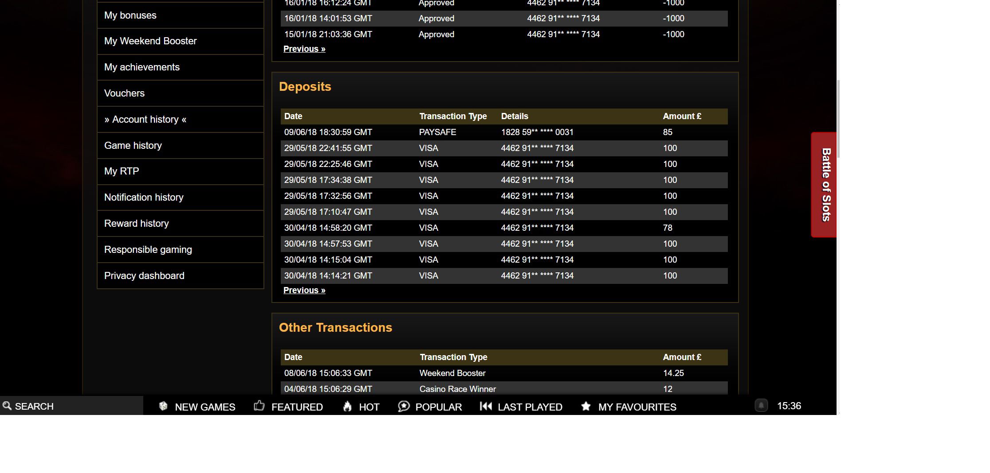Select Account history in sidebar
Screen dimensions: 990x473
pyautogui.click(x=181, y=120)
